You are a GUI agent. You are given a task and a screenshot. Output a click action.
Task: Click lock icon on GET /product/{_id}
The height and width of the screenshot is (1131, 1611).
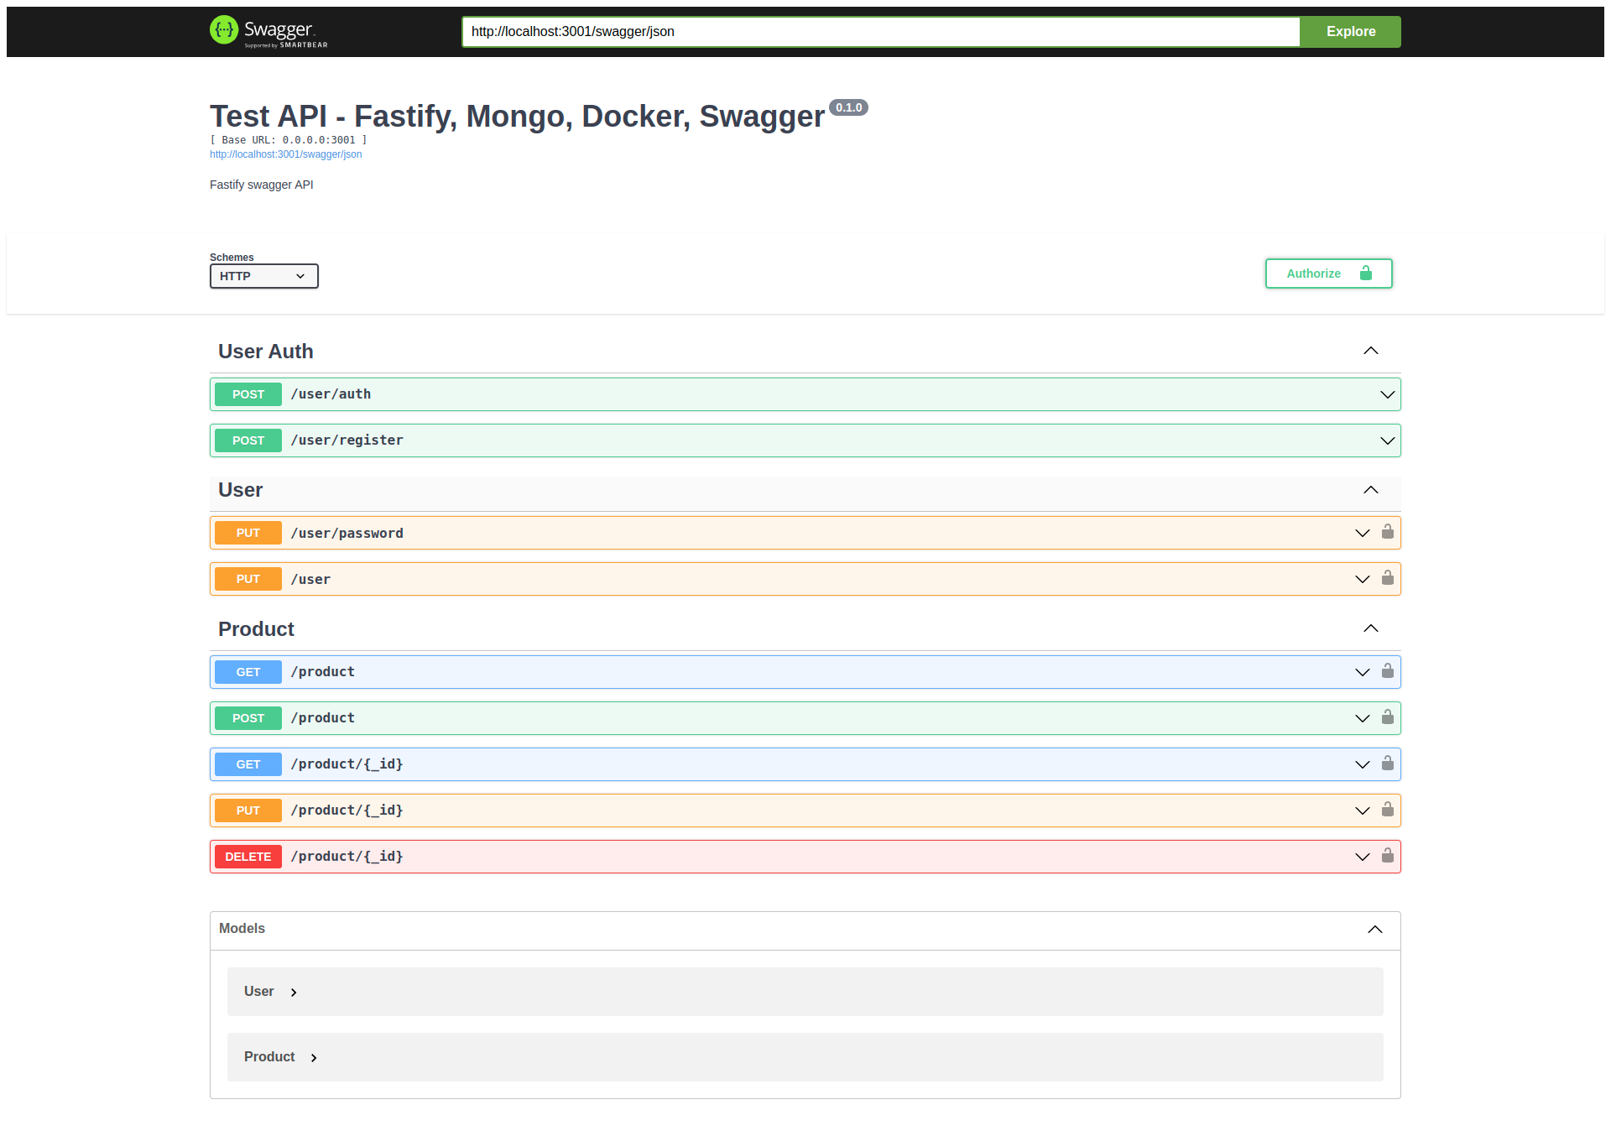tap(1387, 764)
